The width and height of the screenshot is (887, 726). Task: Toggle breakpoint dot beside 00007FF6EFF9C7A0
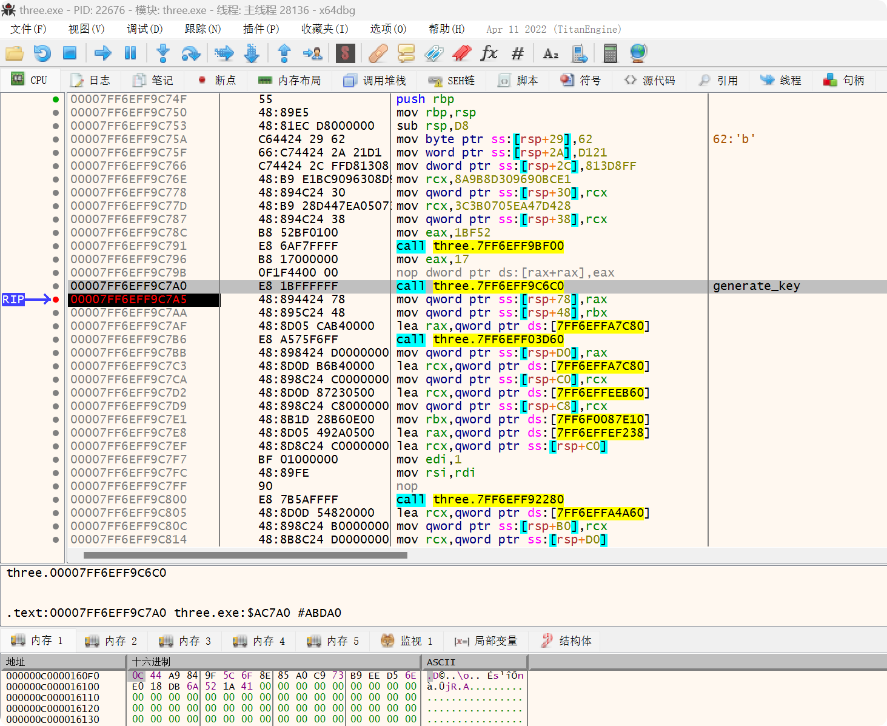click(56, 286)
